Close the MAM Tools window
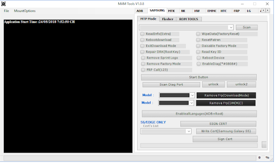The image size is (276, 164). click(x=267, y=4)
